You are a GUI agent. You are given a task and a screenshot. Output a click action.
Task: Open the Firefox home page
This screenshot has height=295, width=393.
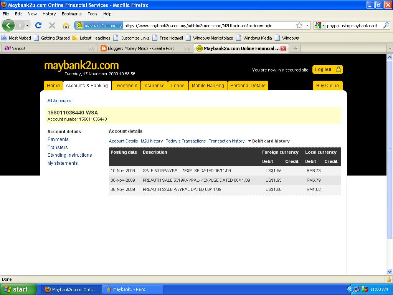pyautogui.click(x=66, y=25)
